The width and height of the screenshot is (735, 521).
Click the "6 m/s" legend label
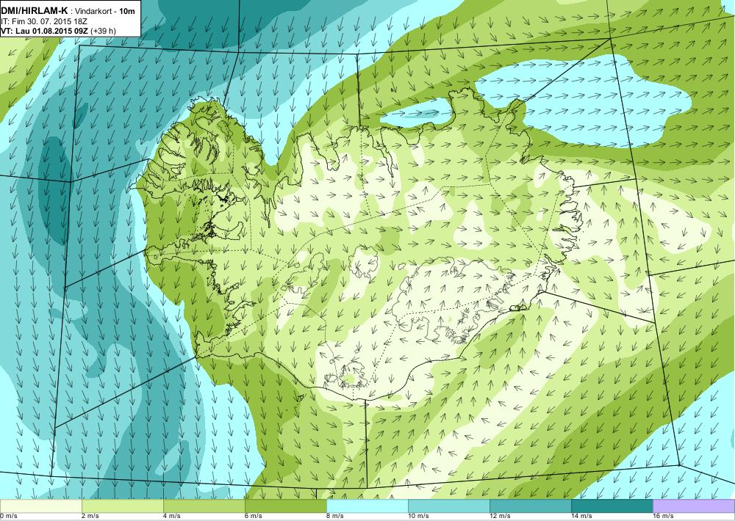[254, 517]
